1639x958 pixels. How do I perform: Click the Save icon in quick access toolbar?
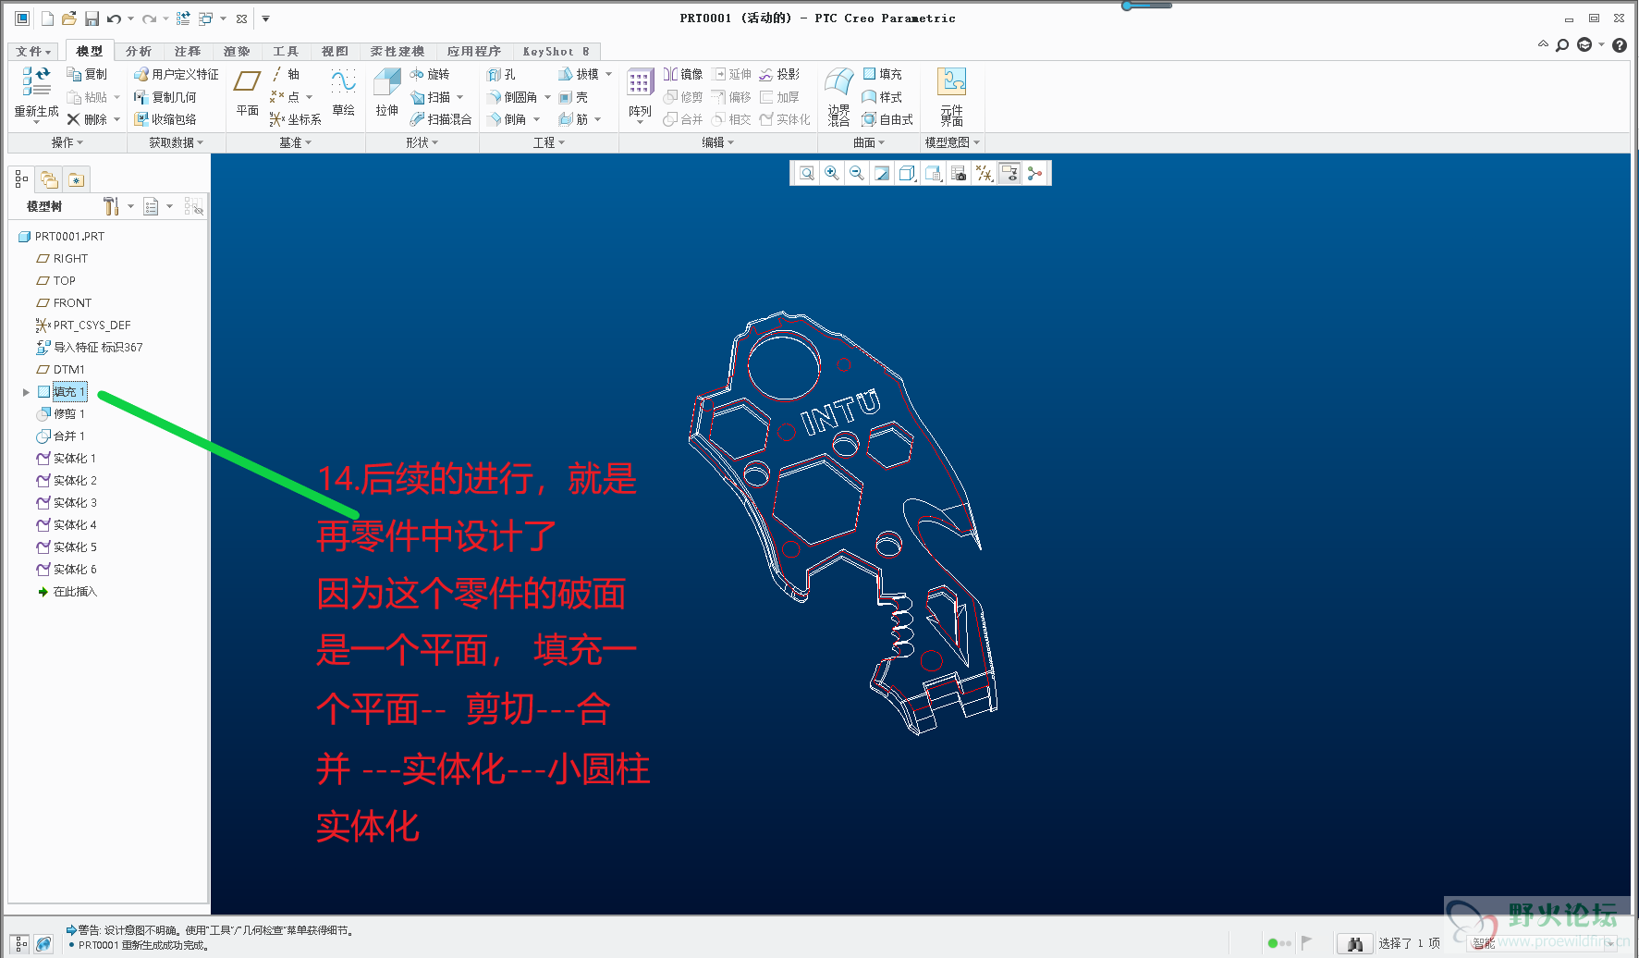pos(92,18)
